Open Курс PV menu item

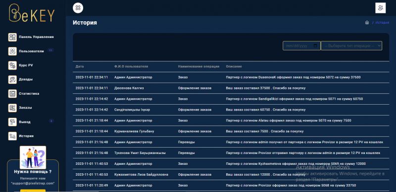coord(26,65)
